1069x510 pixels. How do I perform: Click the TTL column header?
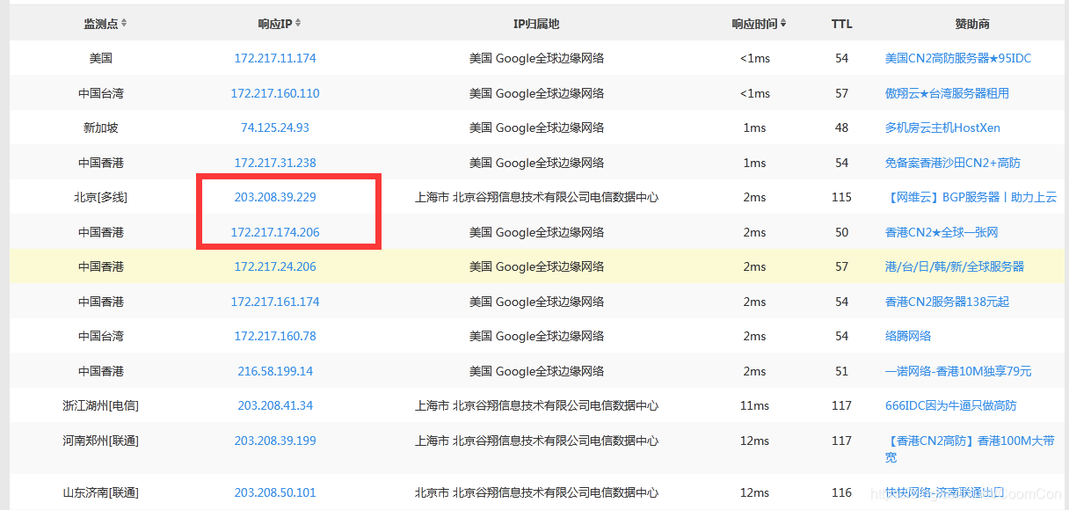841,24
